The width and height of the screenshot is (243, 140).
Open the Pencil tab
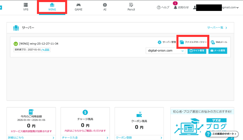131,7
